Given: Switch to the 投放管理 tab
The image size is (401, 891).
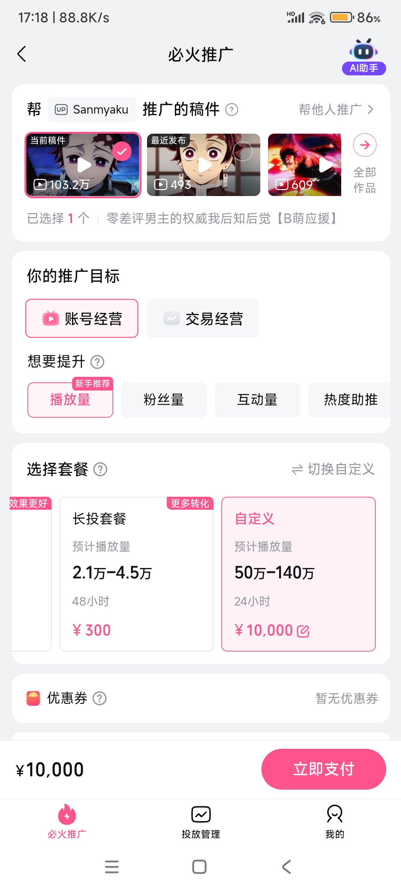Looking at the screenshot, I should (201, 822).
